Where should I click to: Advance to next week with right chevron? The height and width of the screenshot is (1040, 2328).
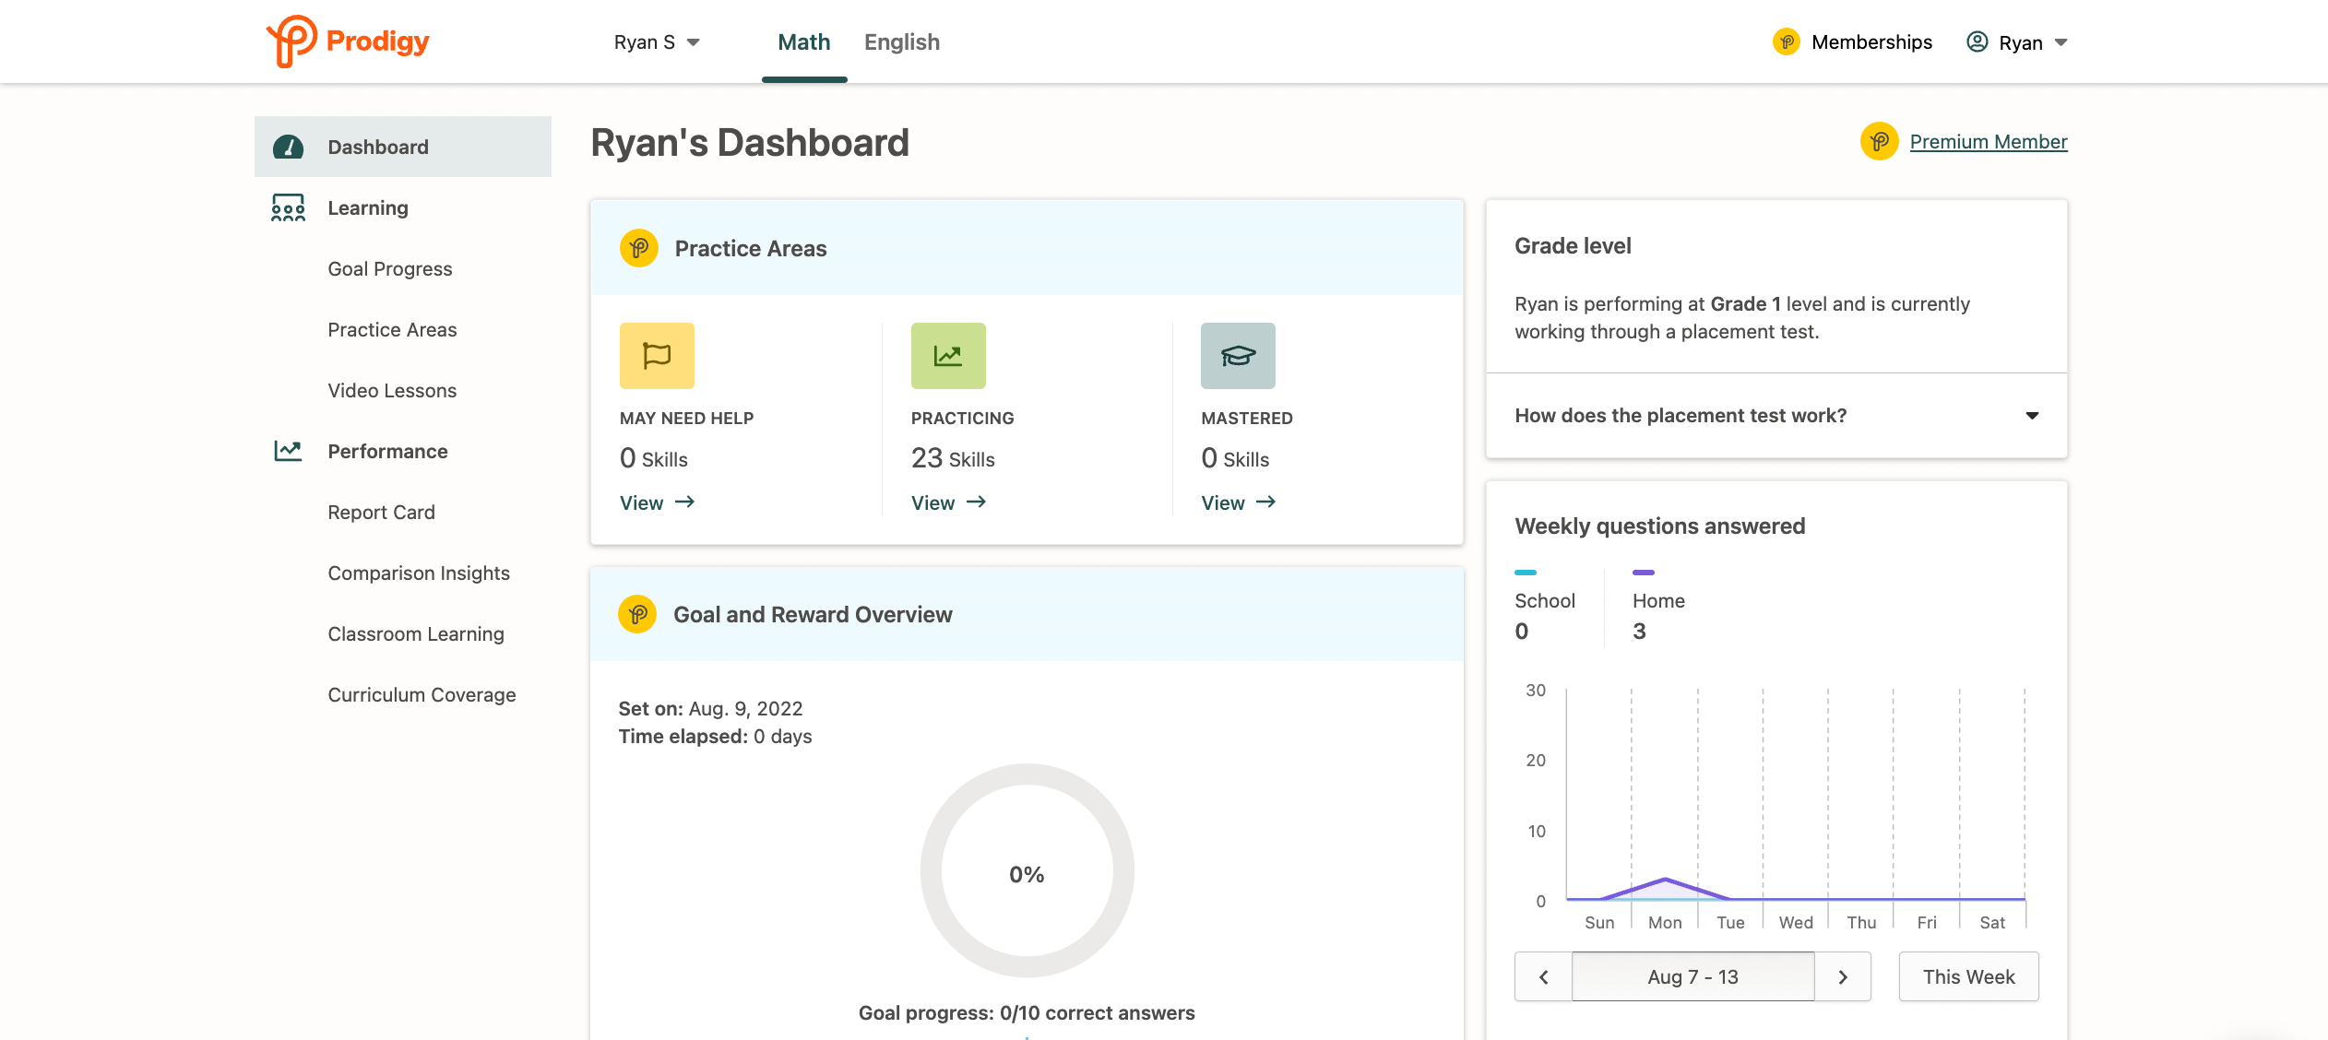pos(1843,976)
